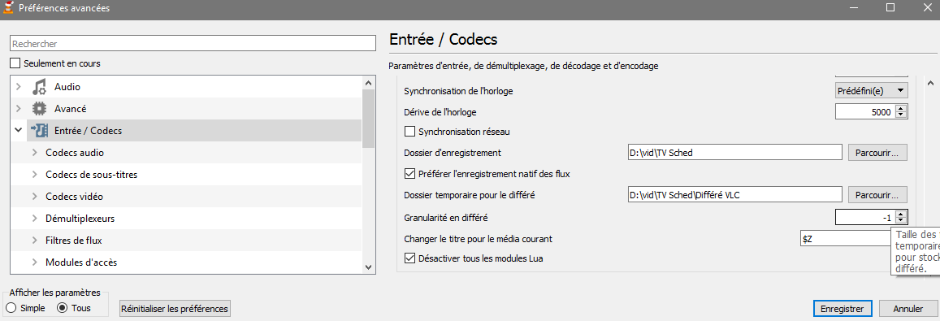Select the Tous radio button
The width and height of the screenshot is (940, 321).
[x=63, y=308]
